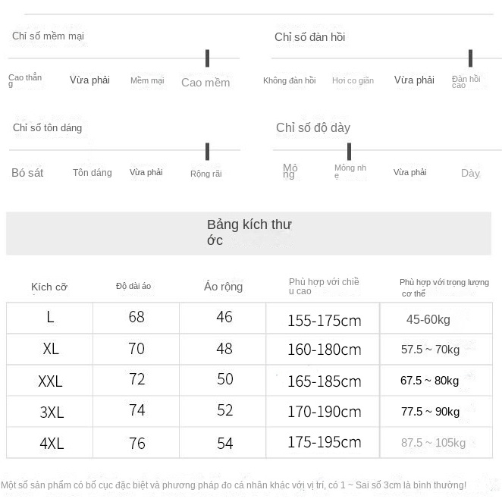Select the XXL size cell
The height and width of the screenshot is (502, 502).
click(x=50, y=381)
